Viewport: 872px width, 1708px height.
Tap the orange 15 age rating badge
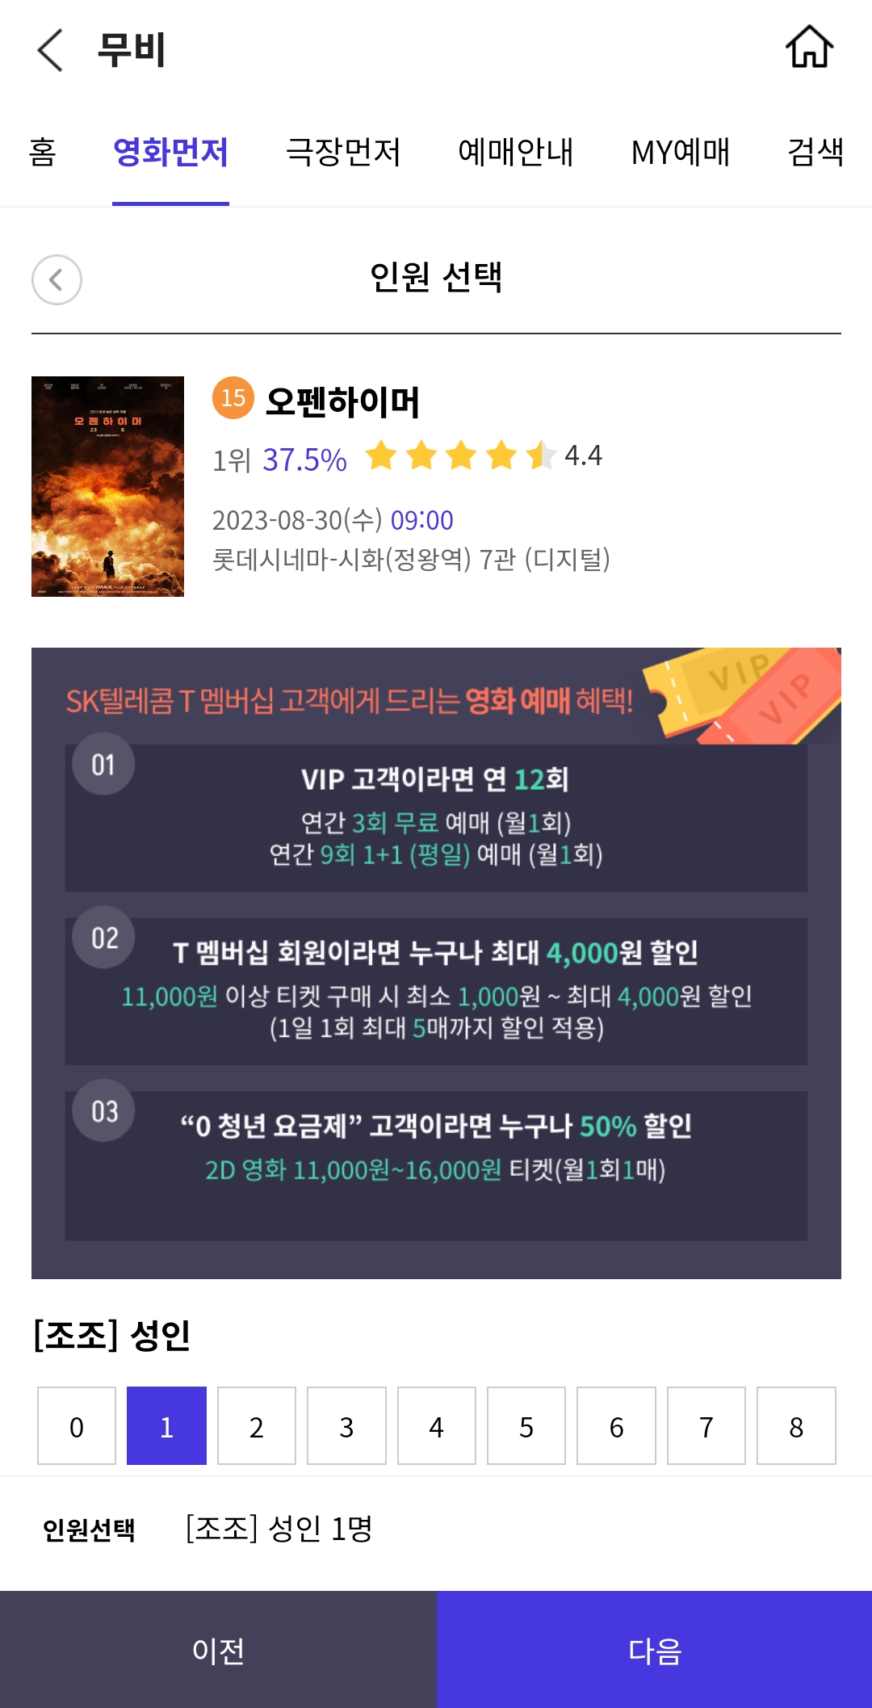233,398
